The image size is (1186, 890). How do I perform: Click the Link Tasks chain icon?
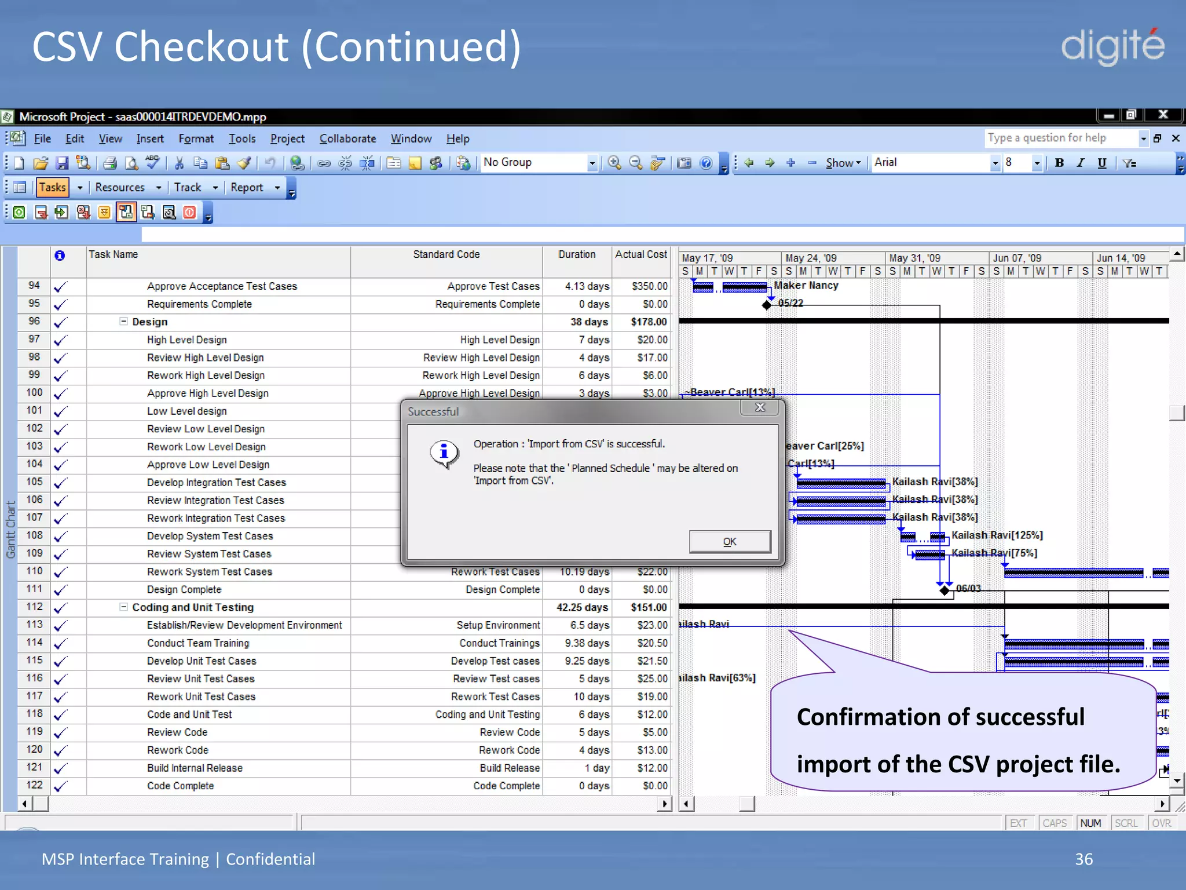click(324, 163)
